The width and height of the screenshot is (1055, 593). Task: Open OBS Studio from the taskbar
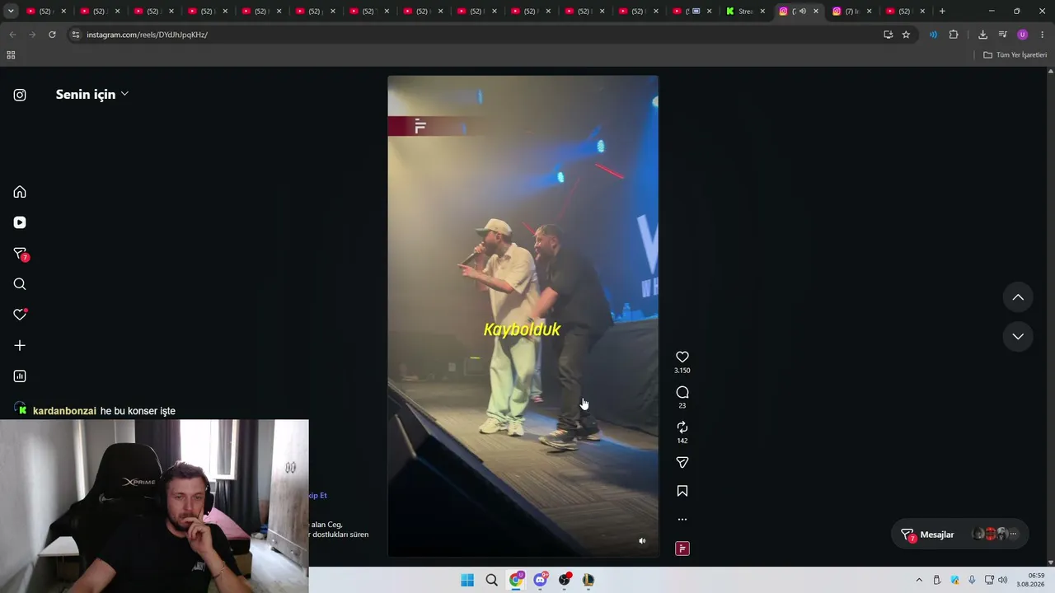coord(565,580)
